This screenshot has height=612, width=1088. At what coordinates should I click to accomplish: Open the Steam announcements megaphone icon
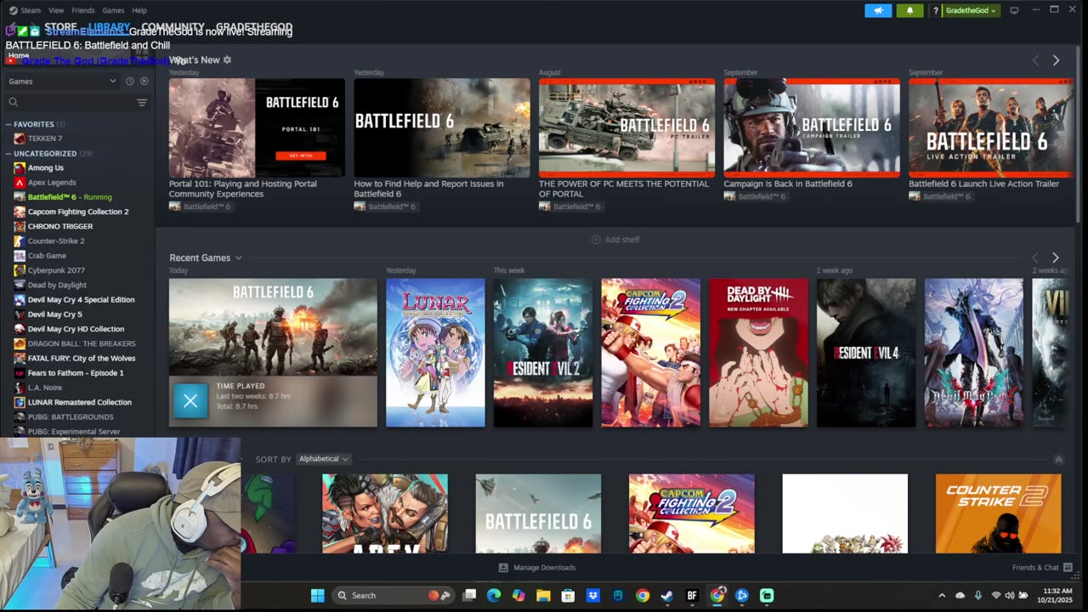(x=878, y=10)
